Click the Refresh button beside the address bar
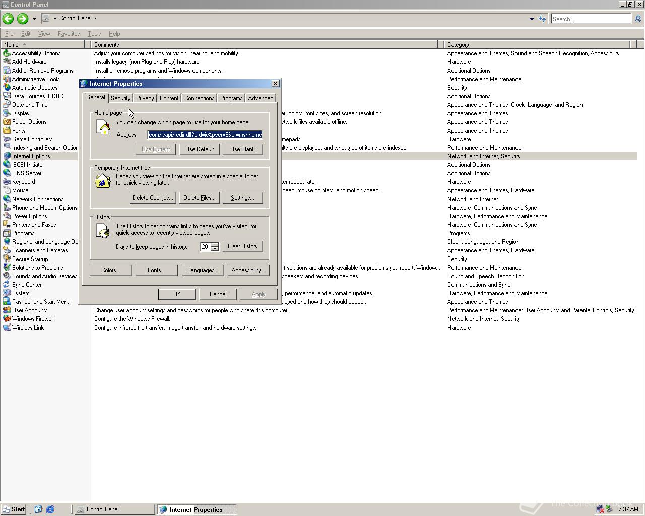645x516 pixels. click(542, 19)
